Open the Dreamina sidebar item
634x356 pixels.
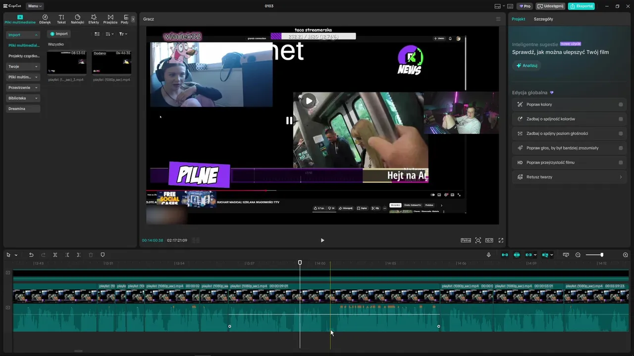(x=22, y=109)
